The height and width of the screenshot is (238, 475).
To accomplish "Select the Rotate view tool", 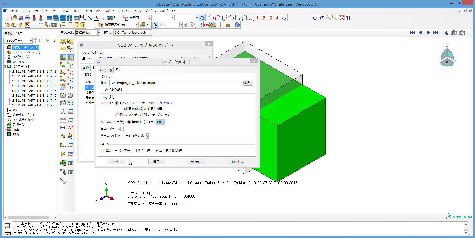I will coord(322,18).
